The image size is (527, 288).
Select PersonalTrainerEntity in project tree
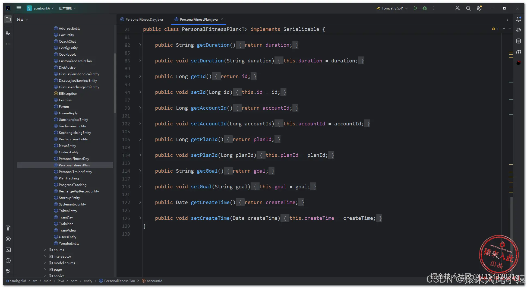pos(75,172)
